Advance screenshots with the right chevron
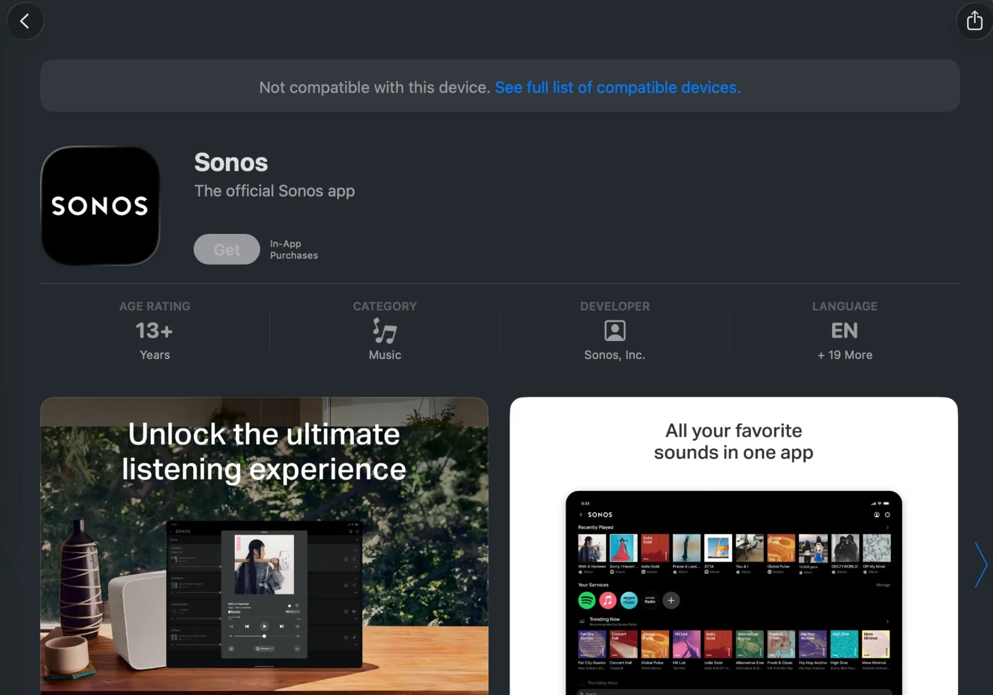This screenshot has width=993, height=695. pos(981,565)
